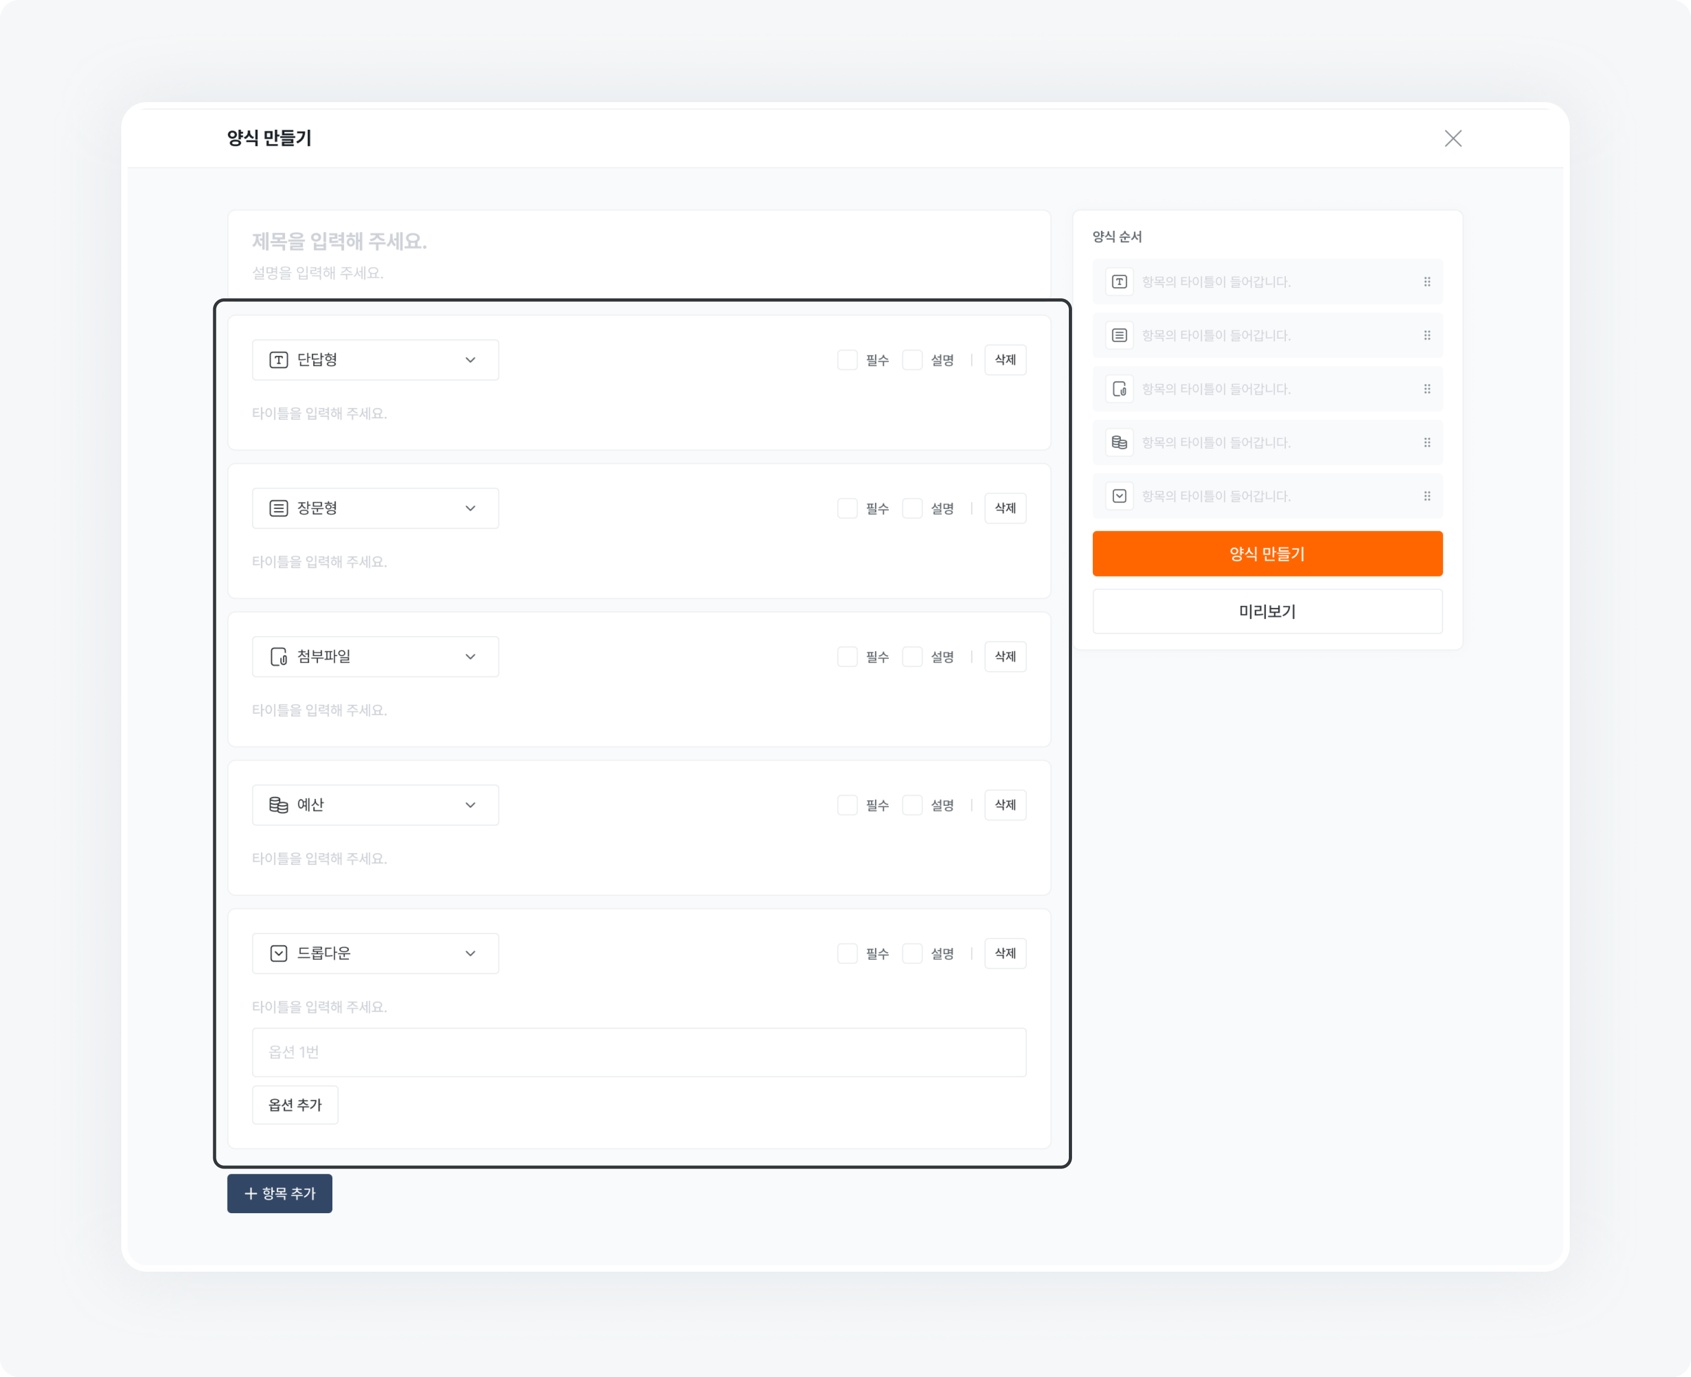This screenshot has height=1377, width=1691.
Task: Open the 첨부파일 field type dropdown
Action: coord(470,656)
